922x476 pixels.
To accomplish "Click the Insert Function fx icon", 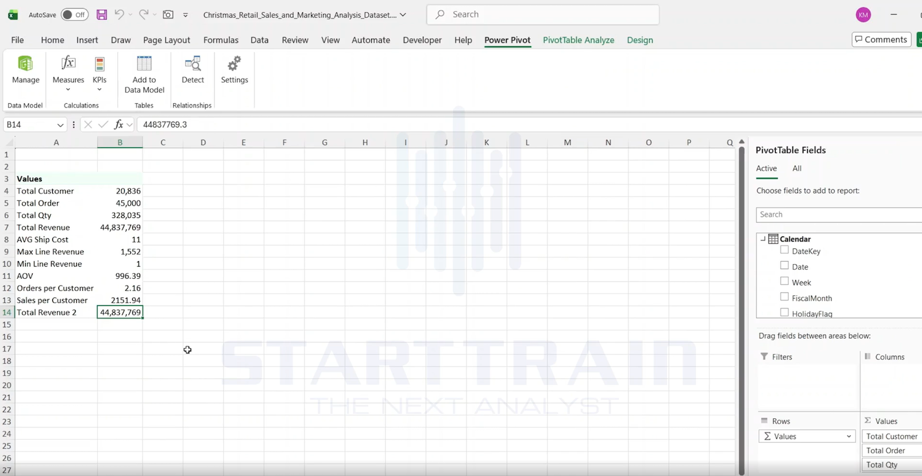I will [119, 125].
